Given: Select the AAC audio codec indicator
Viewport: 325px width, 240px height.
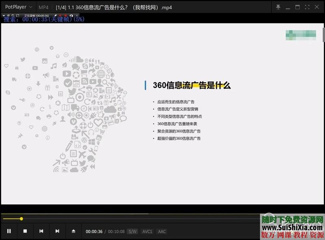Looking at the screenshot, I should coord(161,231).
